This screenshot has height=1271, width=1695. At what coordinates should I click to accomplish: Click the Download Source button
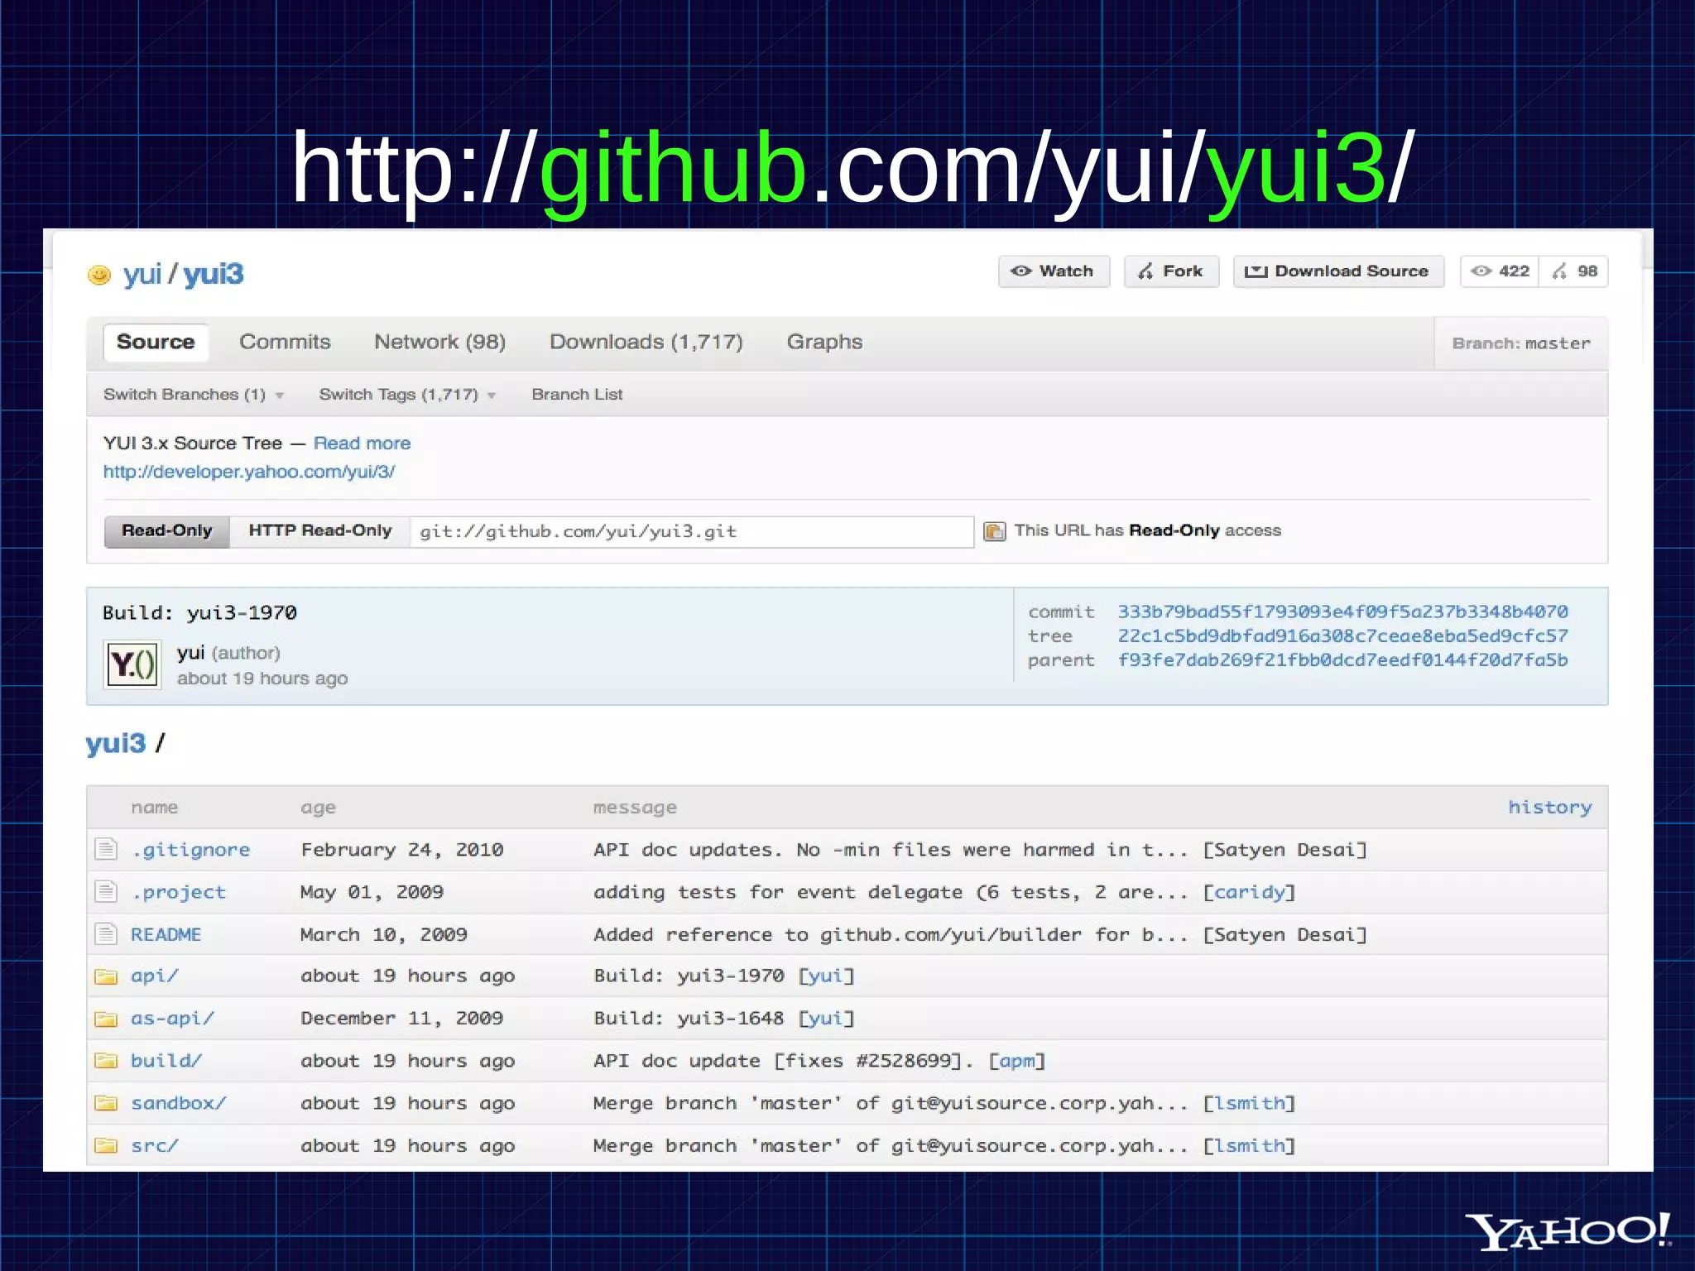[1338, 271]
